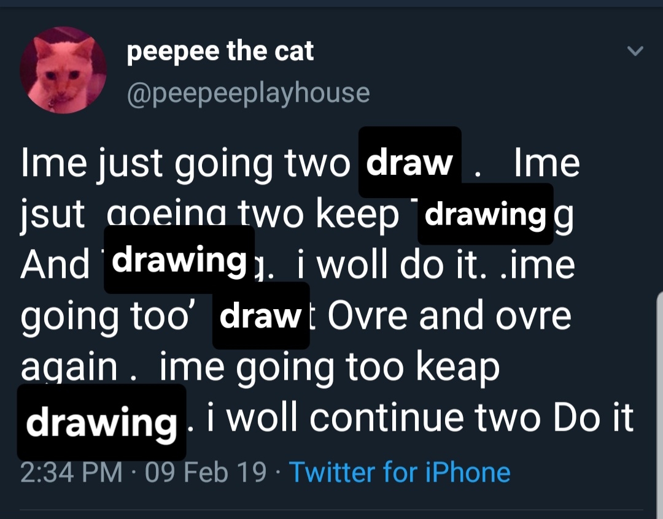663x519 pixels.
Task: Click the 2:34 PM timestamp
Action: tap(71, 472)
